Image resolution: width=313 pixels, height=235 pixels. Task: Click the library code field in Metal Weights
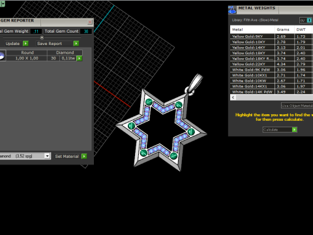click(303, 20)
